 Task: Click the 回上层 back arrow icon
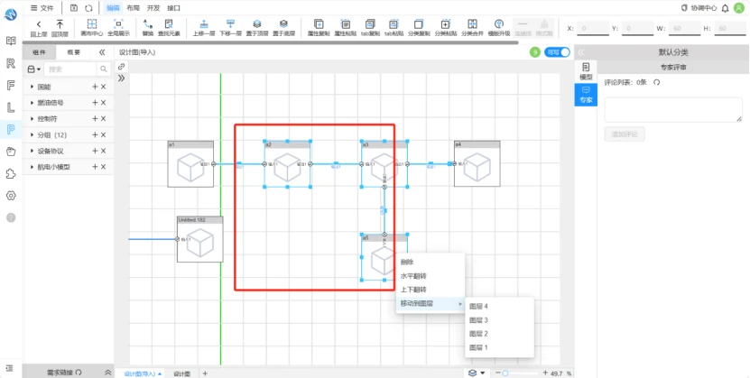click(x=39, y=24)
